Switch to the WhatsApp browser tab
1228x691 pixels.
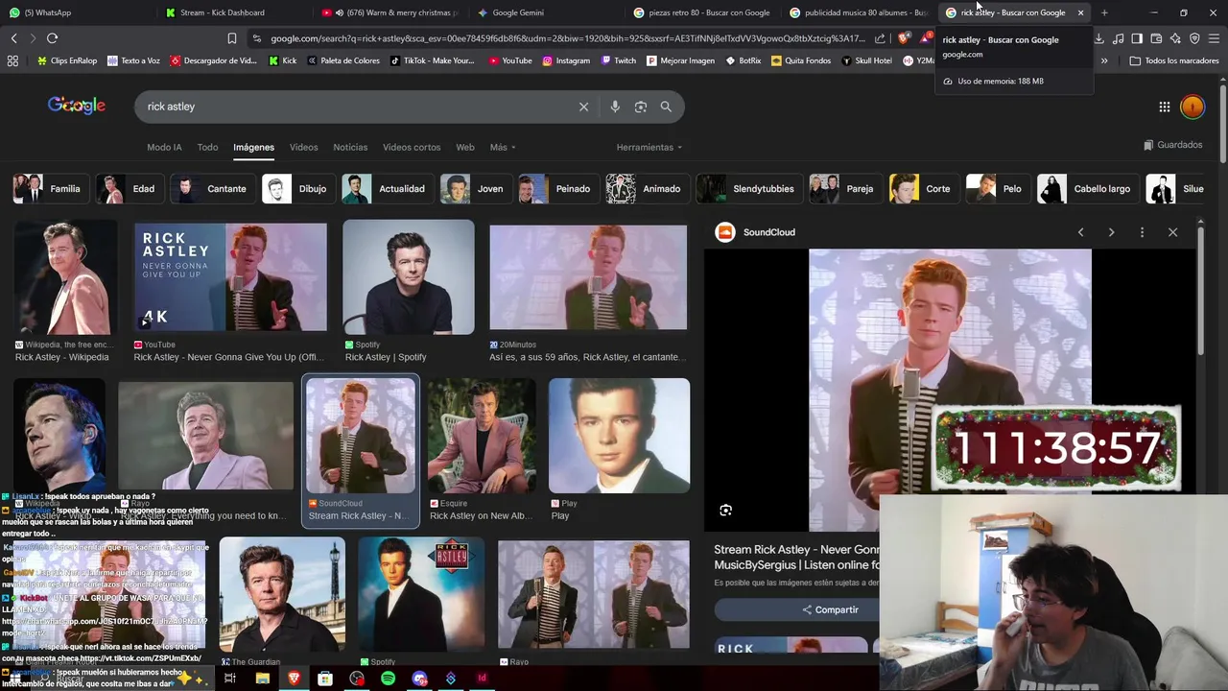pos(77,12)
